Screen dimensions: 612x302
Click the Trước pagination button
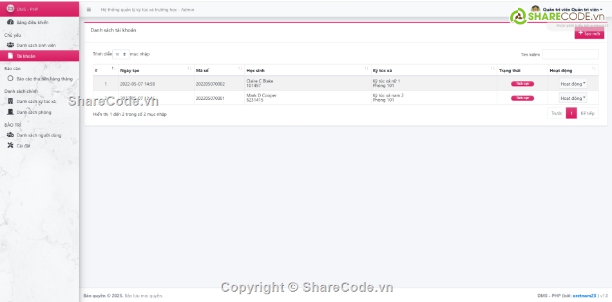[x=556, y=113]
